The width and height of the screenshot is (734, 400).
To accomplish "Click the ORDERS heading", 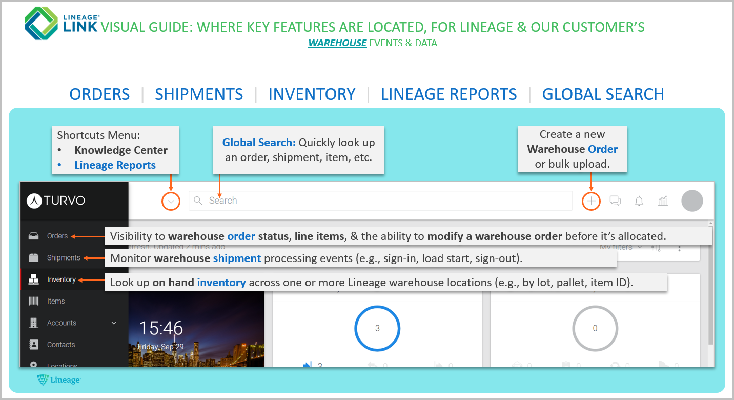I will click(x=100, y=94).
